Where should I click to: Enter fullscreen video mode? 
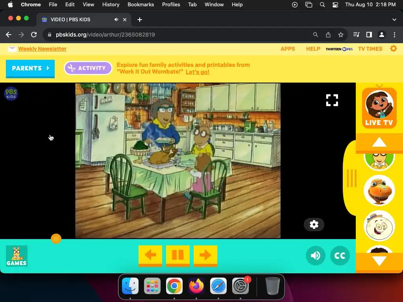[332, 100]
